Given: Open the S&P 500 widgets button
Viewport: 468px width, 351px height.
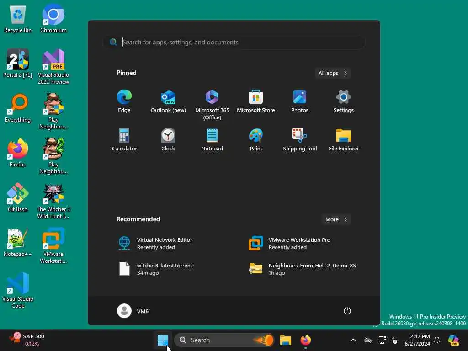Looking at the screenshot, I should coord(27,340).
